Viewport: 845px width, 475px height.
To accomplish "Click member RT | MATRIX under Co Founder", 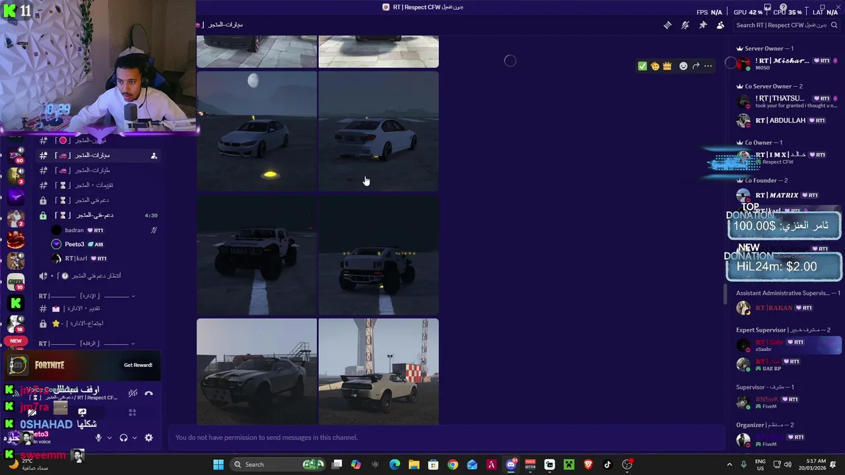I will [x=787, y=195].
